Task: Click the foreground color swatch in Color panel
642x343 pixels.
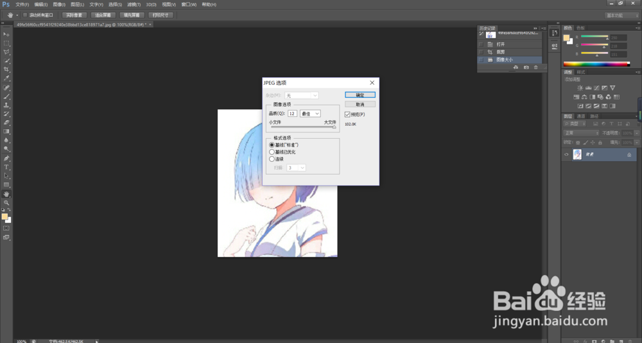Action: [x=567, y=38]
